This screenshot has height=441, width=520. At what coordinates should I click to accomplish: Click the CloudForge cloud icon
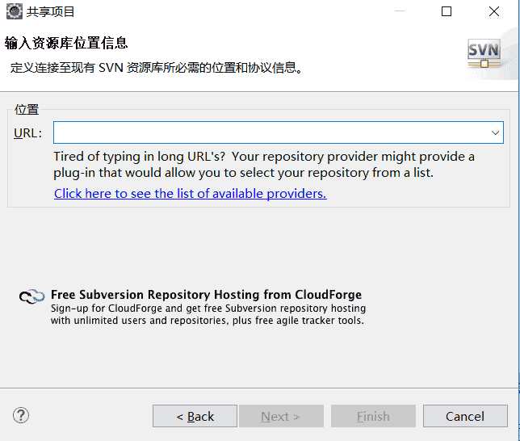point(31,297)
